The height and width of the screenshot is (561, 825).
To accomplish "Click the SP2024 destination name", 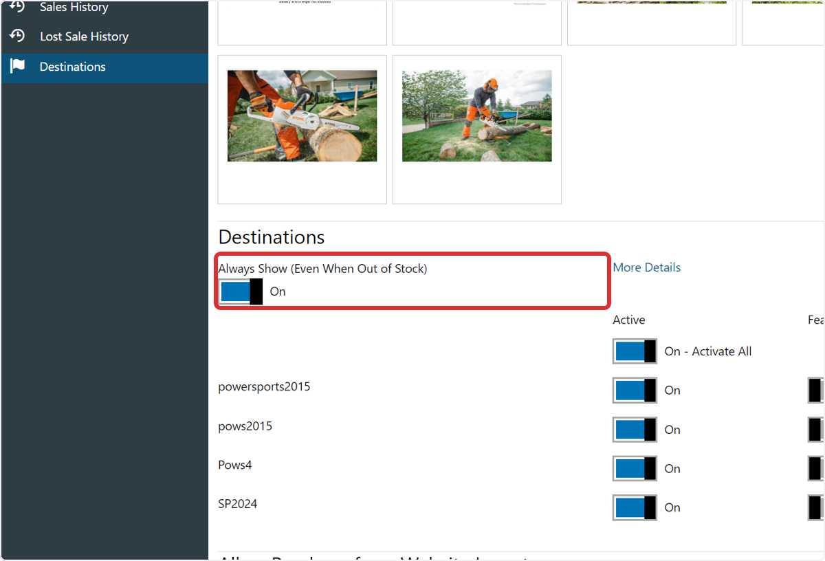I will 238,504.
